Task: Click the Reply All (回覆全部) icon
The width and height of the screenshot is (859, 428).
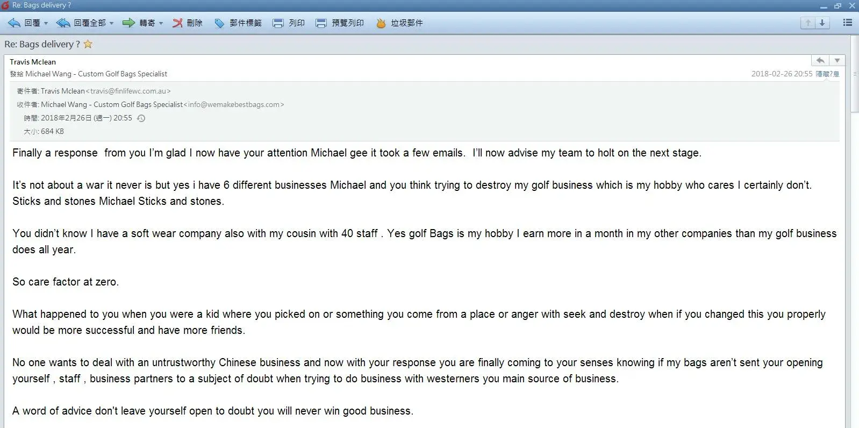Action: pyautogui.click(x=63, y=23)
